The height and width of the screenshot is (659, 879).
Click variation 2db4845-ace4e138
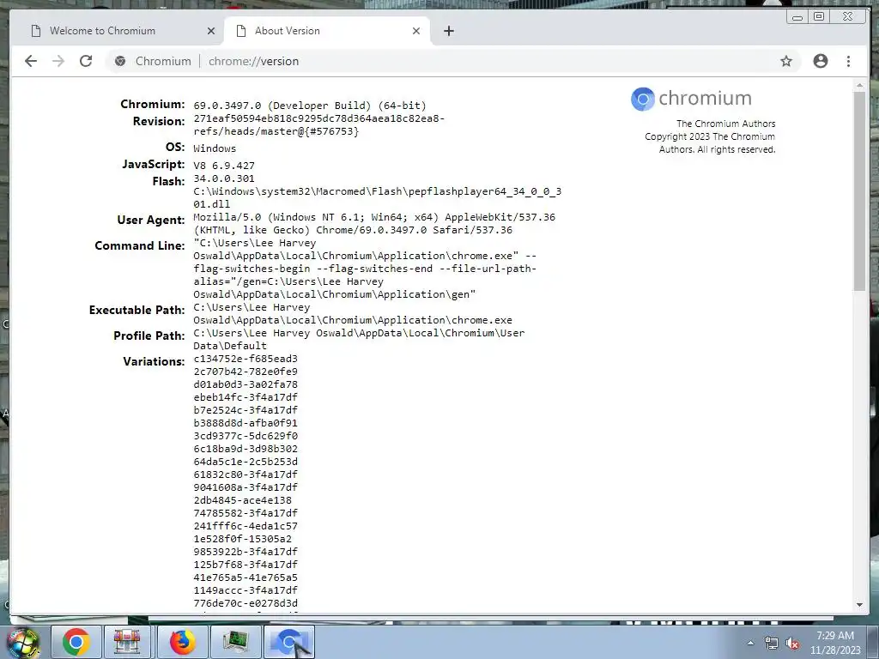click(243, 500)
